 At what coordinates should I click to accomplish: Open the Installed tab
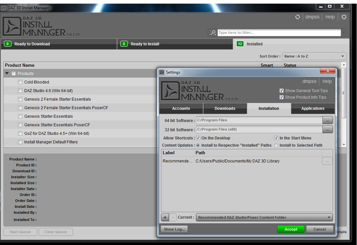(x=291, y=44)
